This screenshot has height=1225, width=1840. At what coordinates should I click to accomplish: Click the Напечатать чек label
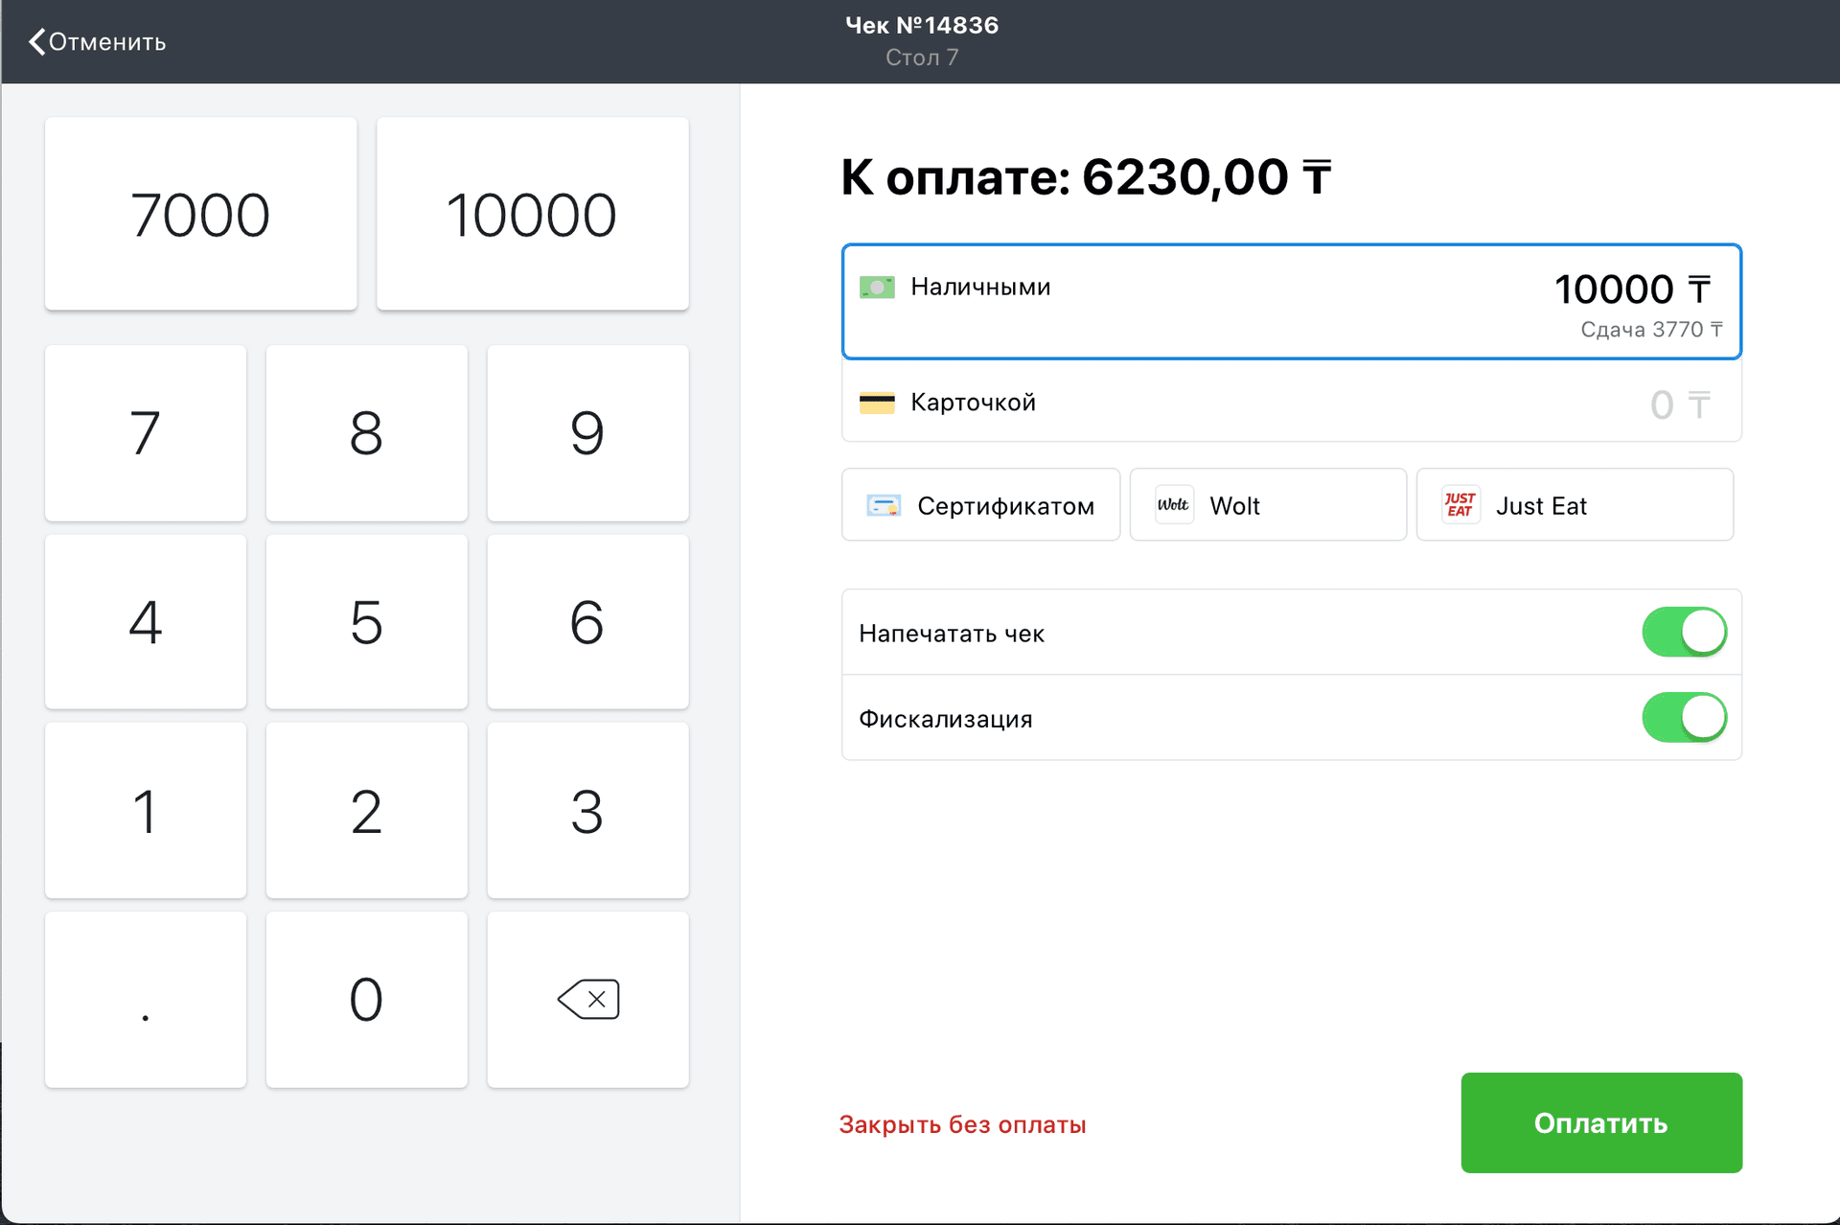(952, 634)
